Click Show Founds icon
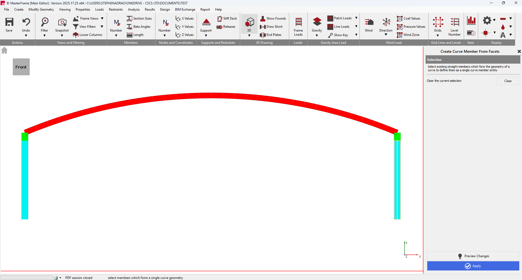 click(273, 18)
